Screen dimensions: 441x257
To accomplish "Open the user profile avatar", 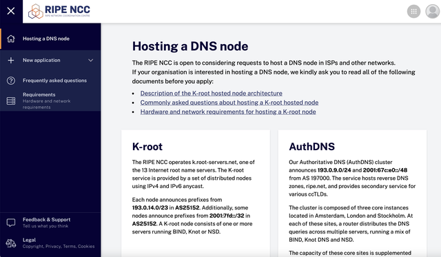I will click(x=433, y=12).
